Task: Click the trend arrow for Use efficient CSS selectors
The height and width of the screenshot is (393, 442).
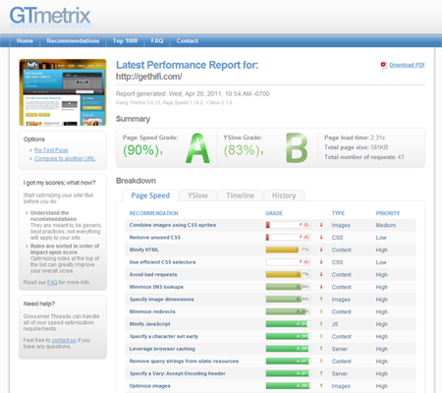Action: point(321,262)
